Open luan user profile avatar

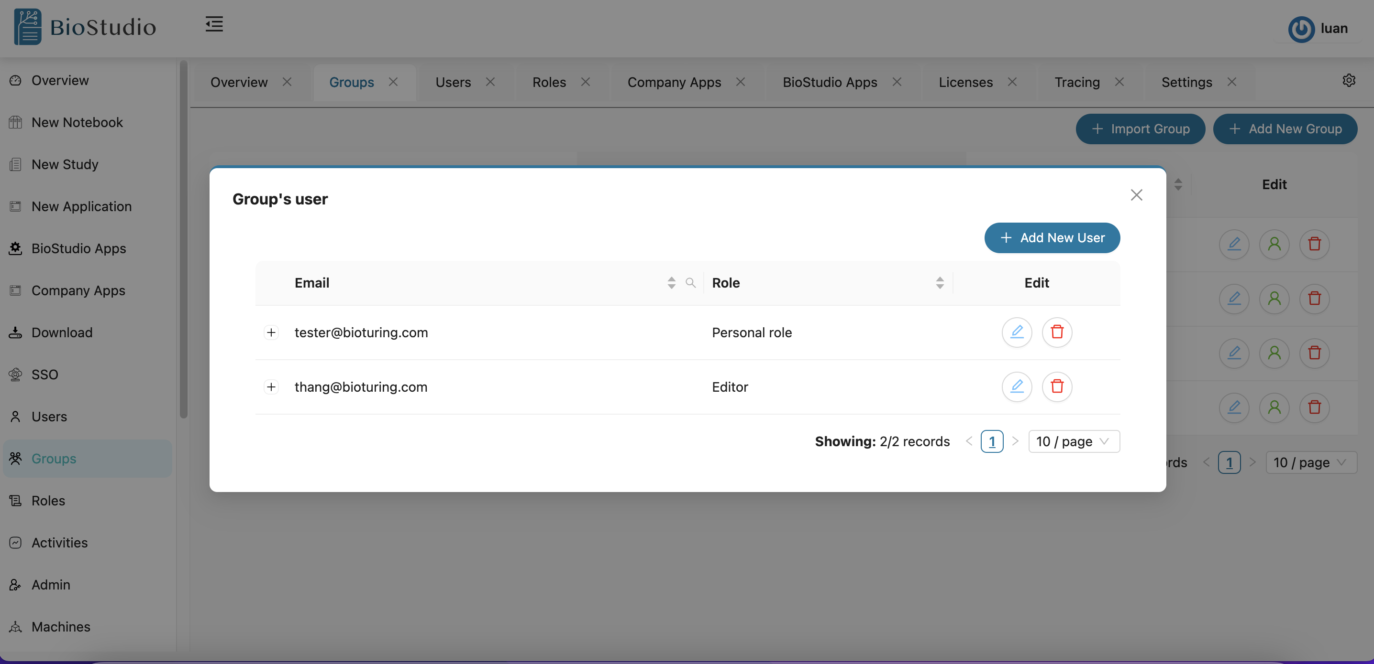point(1301,29)
